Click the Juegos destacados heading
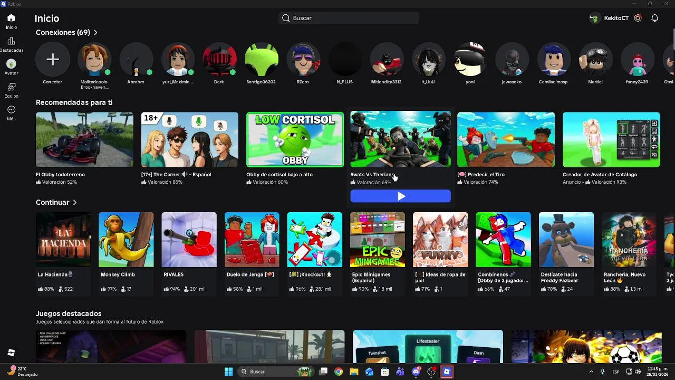675x380 pixels. (x=69, y=313)
